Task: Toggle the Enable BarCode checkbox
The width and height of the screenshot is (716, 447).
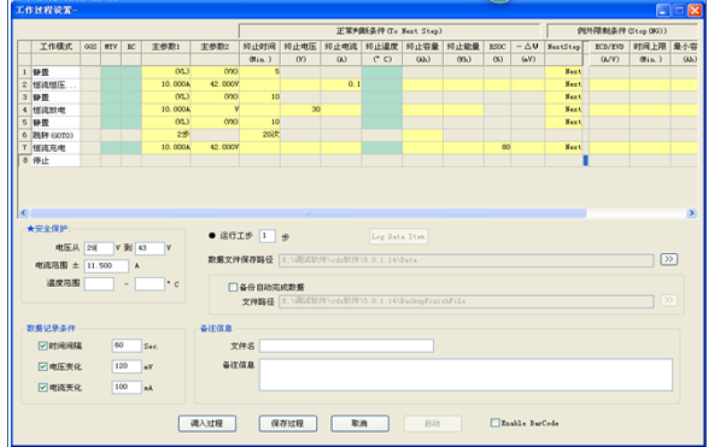Action: pos(495,423)
